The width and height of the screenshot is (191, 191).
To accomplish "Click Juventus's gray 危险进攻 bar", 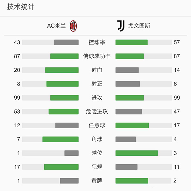I will (129, 112).
